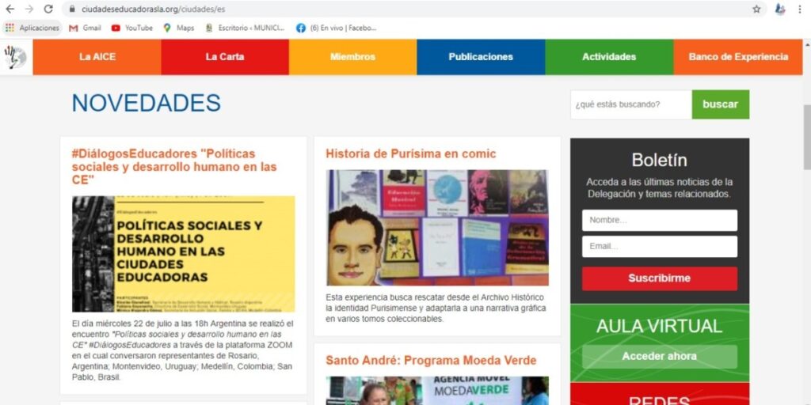Click the page vertical scrollbar thumb
This screenshot has width=811, height=405.
[x=807, y=137]
